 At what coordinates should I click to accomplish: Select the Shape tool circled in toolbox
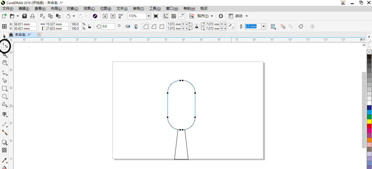[x=5, y=45]
